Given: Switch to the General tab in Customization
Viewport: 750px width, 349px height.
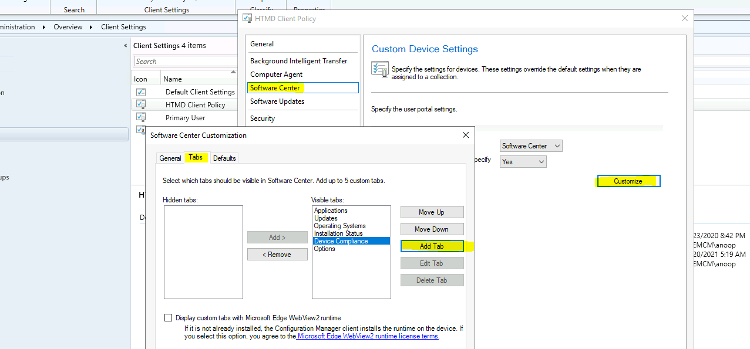Looking at the screenshot, I should coord(170,158).
